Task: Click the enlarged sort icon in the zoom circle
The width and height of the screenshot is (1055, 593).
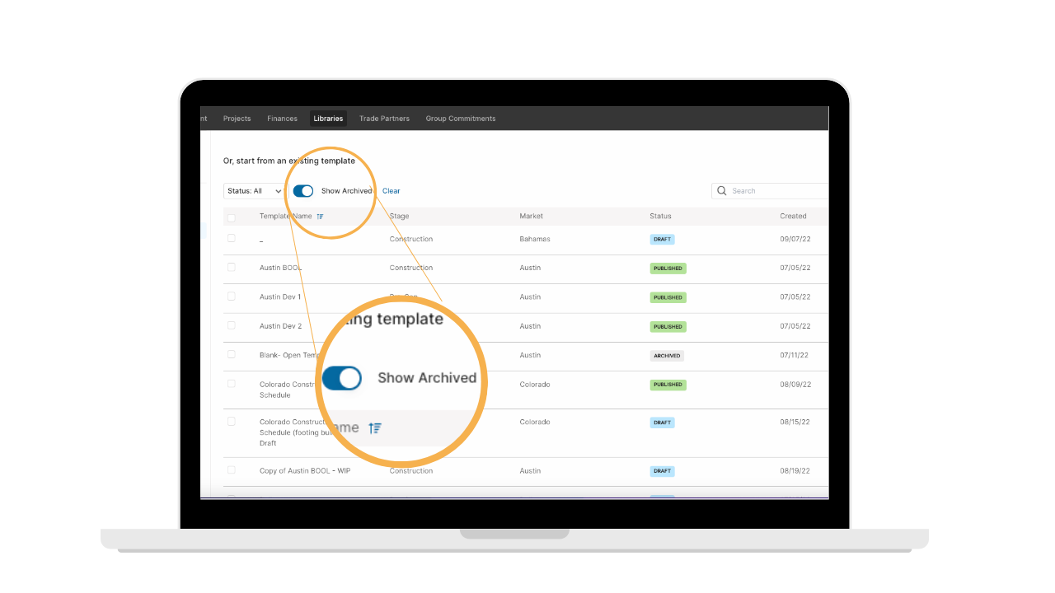Action: [375, 427]
